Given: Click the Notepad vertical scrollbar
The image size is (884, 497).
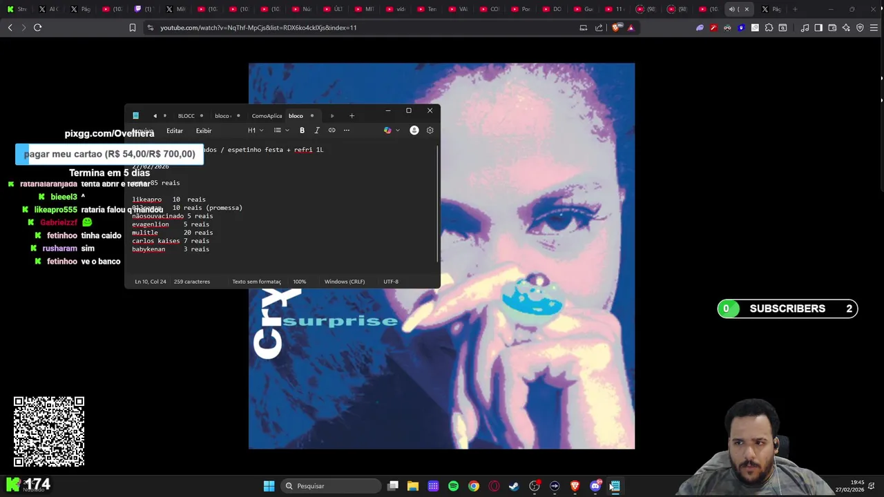Looking at the screenshot, I should [x=438, y=204].
